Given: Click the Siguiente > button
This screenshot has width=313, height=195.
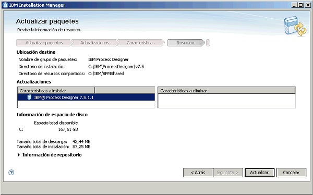Looking at the screenshot, I should (228, 173).
